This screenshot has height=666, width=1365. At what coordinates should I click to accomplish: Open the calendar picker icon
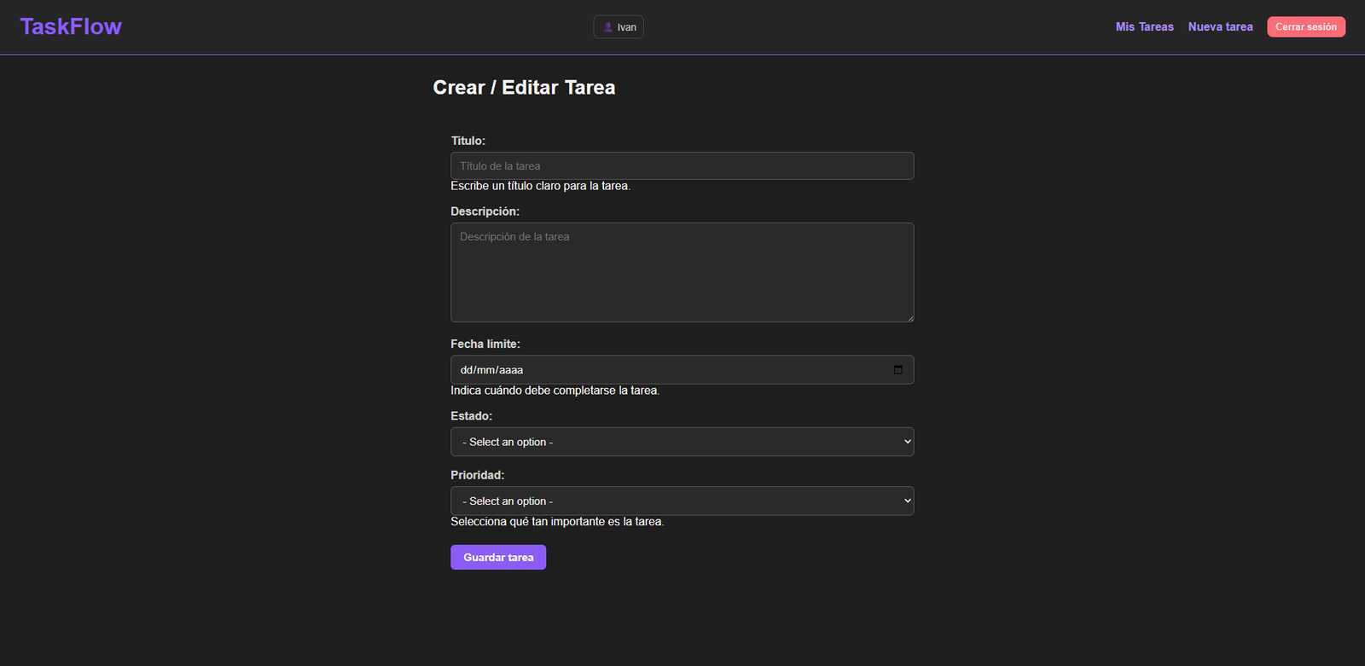[897, 370]
